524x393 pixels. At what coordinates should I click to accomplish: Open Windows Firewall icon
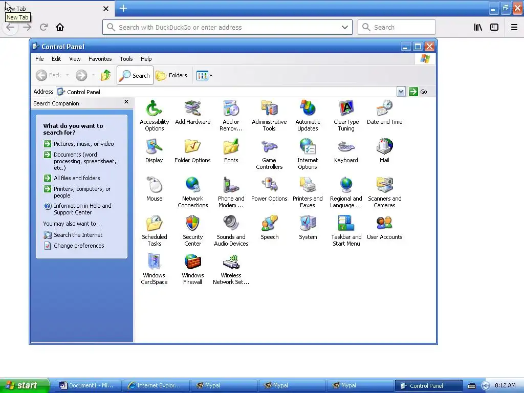point(192,269)
